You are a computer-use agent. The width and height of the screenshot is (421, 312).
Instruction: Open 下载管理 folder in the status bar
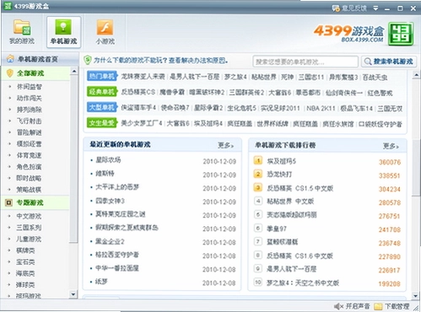point(391,306)
